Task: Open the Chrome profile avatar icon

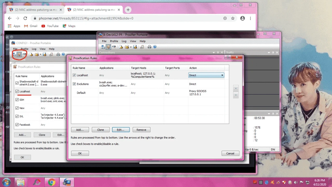Action: click(243, 18)
